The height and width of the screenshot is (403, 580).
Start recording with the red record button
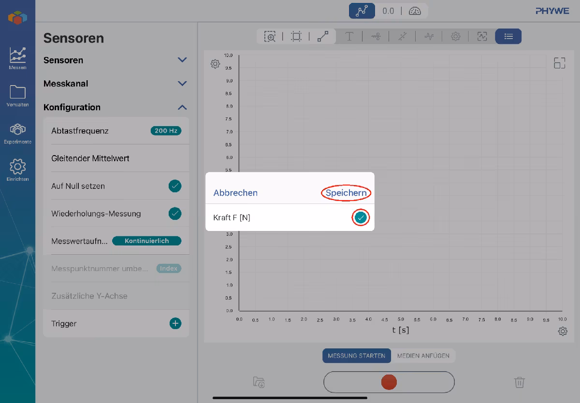coord(389,382)
